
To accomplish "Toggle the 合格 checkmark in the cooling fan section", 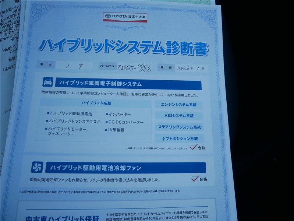I will pyautogui.click(x=195, y=179).
